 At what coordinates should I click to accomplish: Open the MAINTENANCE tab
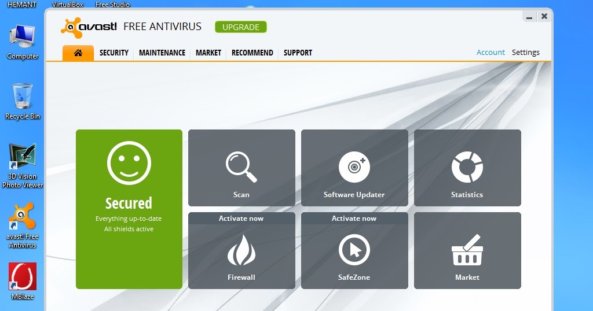pos(162,53)
